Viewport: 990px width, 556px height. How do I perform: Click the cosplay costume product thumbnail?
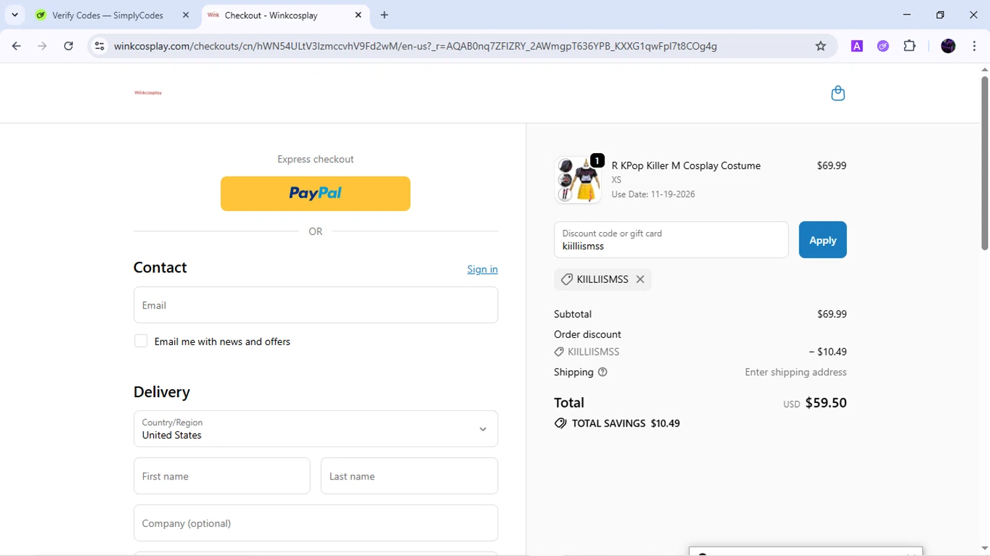tap(578, 179)
